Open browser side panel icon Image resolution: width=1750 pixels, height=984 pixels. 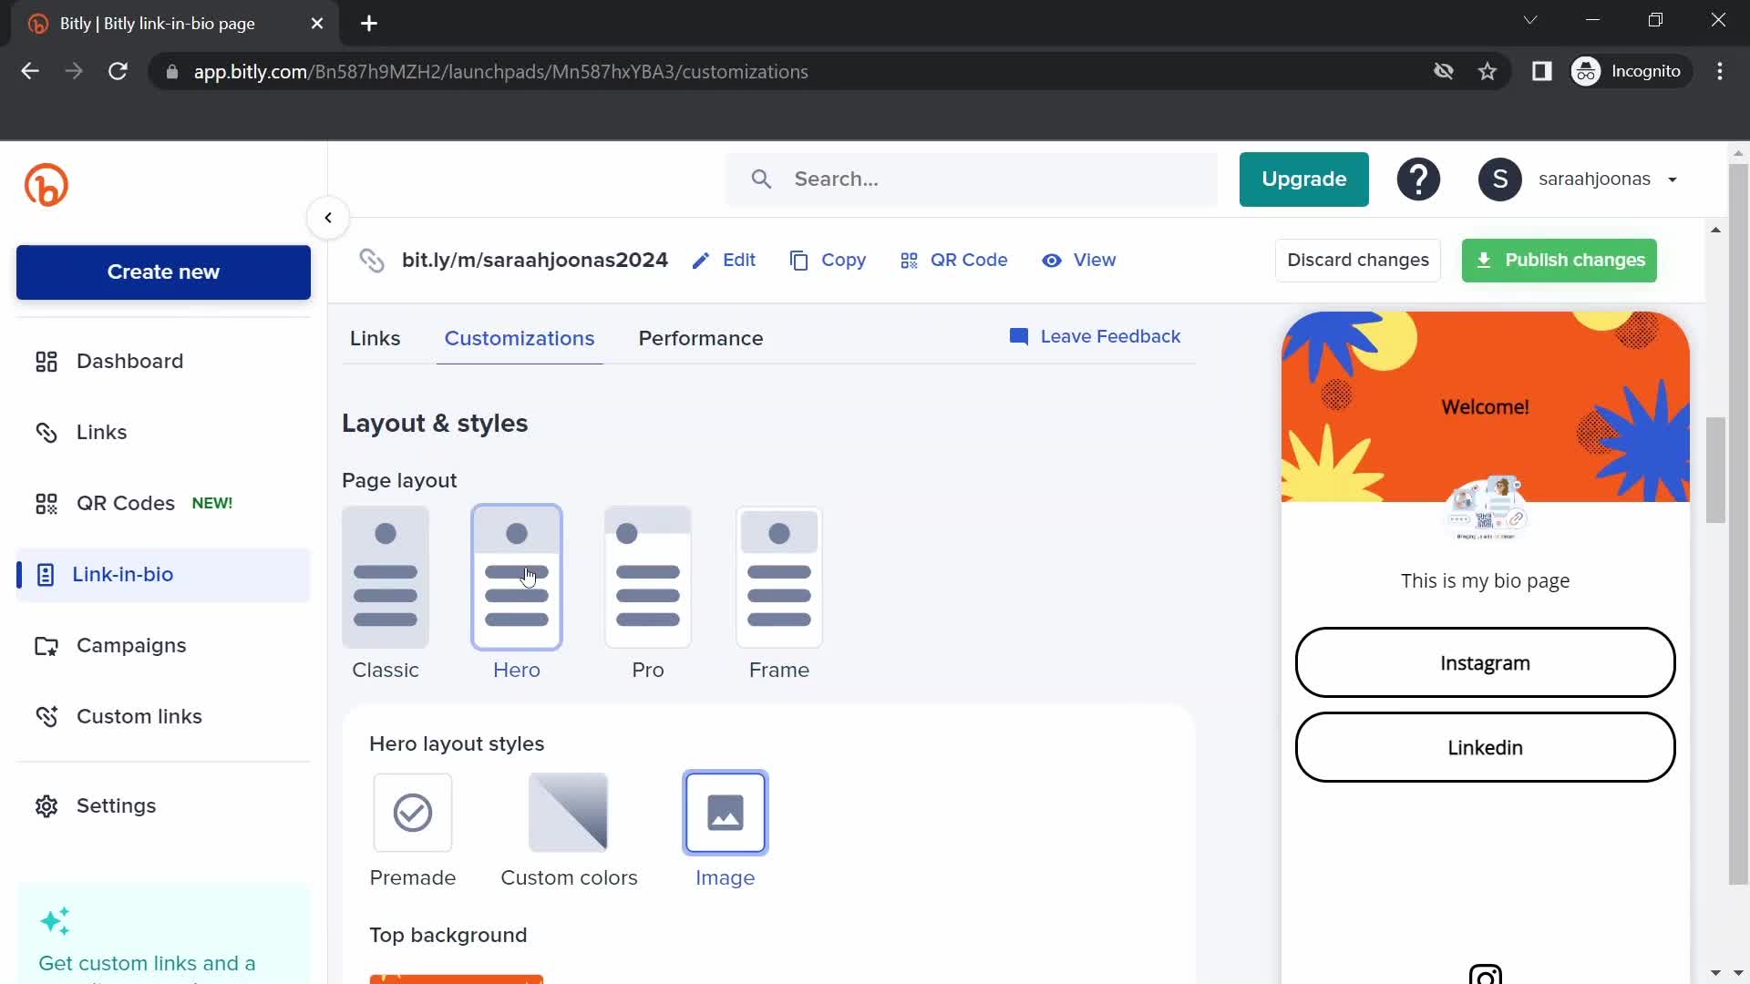tap(1541, 71)
